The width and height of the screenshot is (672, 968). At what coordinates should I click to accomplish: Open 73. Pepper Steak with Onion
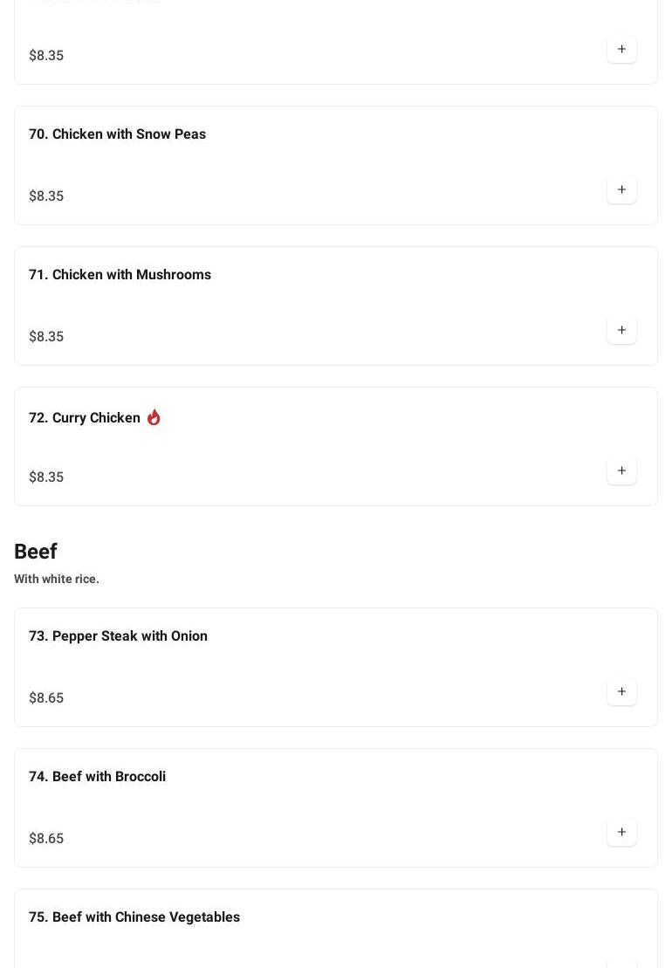pos(118,635)
